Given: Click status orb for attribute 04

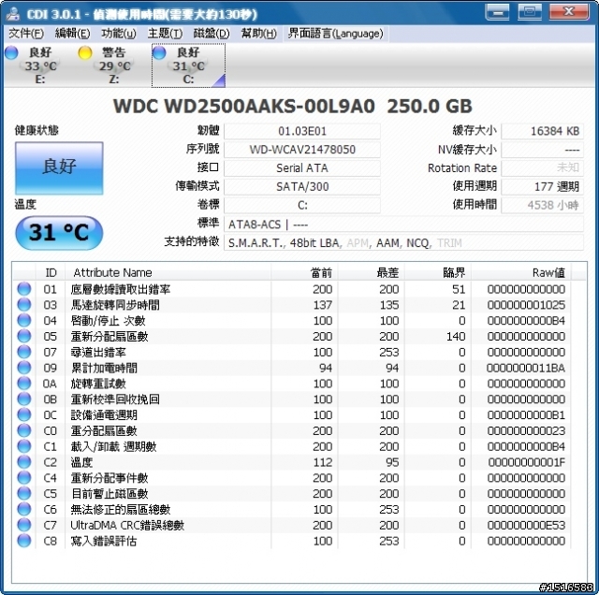Looking at the screenshot, I should [x=24, y=320].
